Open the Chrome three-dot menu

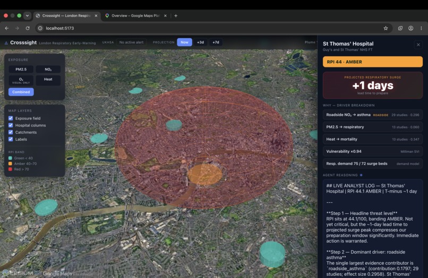click(x=421, y=28)
